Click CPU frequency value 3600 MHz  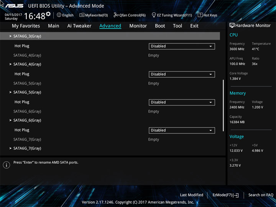click(x=237, y=49)
